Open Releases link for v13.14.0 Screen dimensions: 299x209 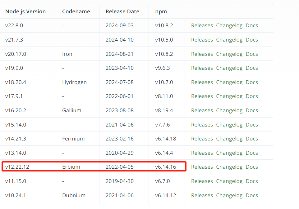202,153
